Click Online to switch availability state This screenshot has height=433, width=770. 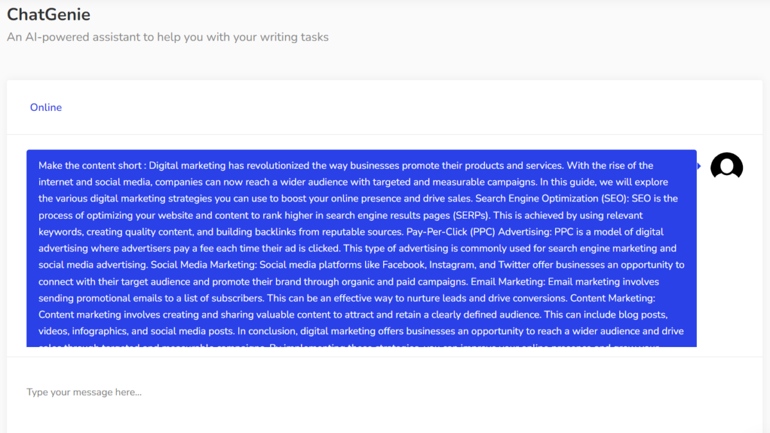click(x=46, y=107)
